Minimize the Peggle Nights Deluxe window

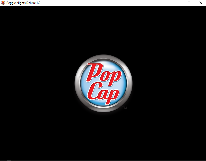tap(177, 3)
